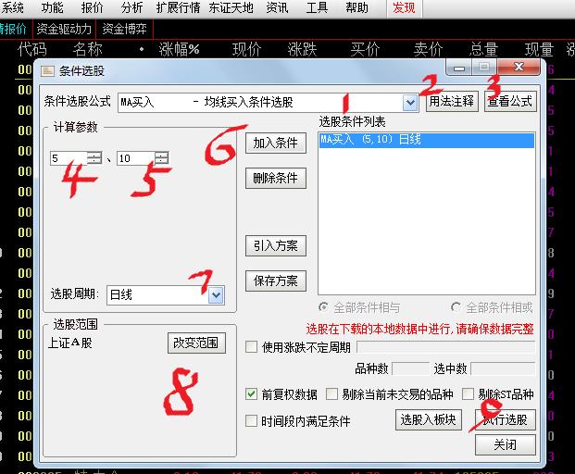Open the 功能 menu

pyautogui.click(x=52, y=7)
